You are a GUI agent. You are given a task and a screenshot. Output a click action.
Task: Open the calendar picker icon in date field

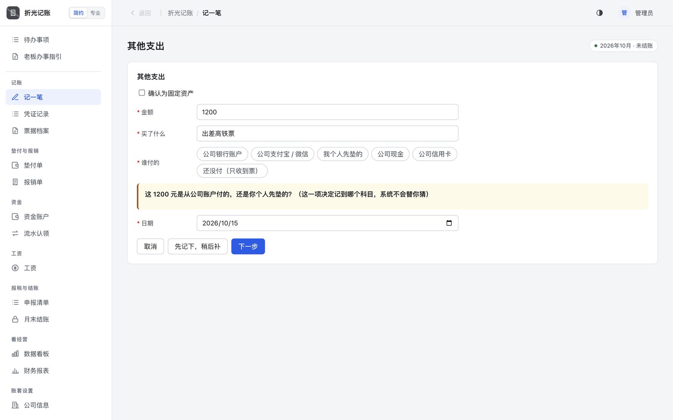coord(449,223)
